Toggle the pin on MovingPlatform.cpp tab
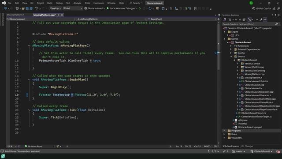 pos(59,15)
